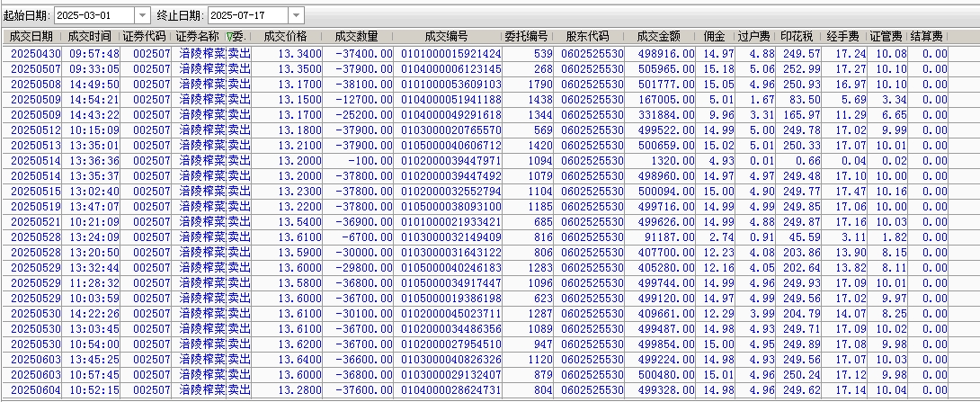Select commission cell 2.74
The width and height of the screenshot is (980, 402).
click(722, 237)
